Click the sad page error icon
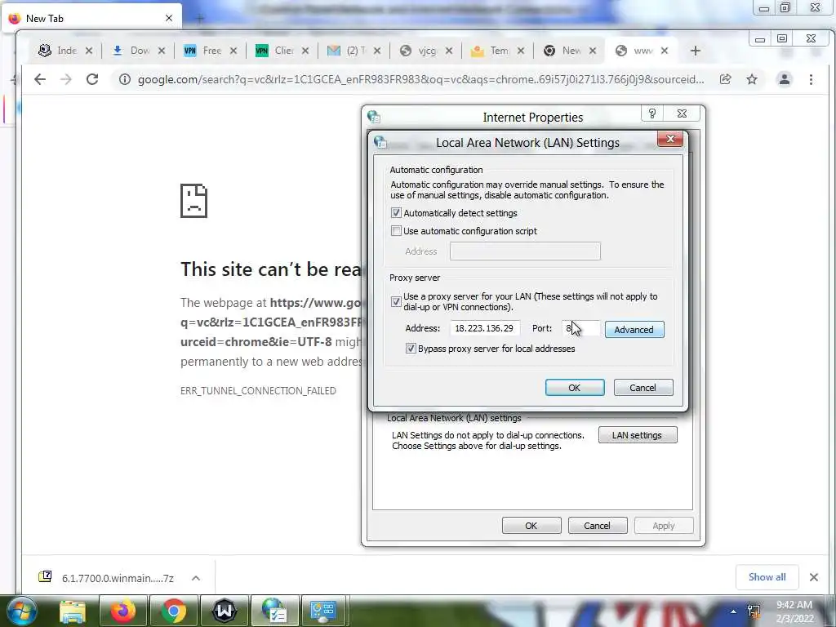The height and width of the screenshot is (627, 836). tap(193, 201)
